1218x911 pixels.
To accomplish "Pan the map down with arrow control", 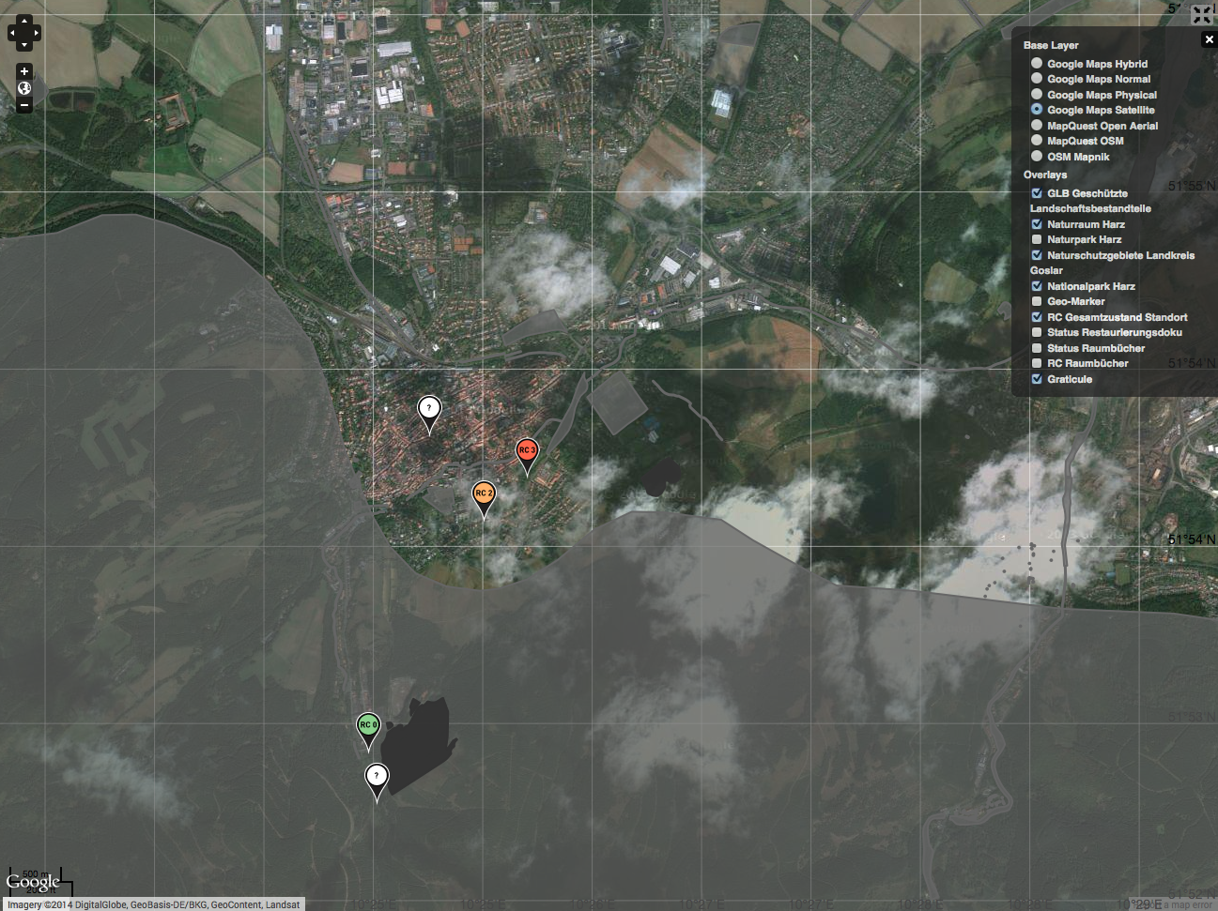I will pyautogui.click(x=24, y=45).
